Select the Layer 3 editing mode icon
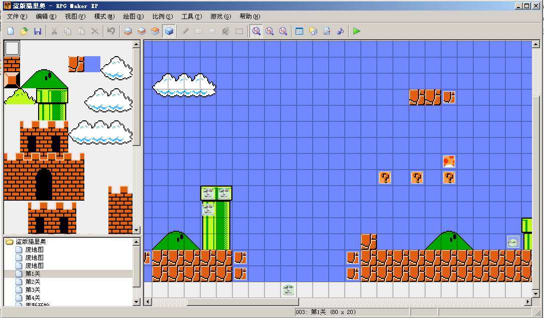544x318 pixels. click(155, 31)
